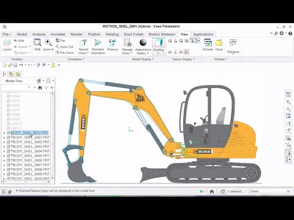The width and height of the screenshot is (294, 220).
Task: Click the '1 selected' status text
Action: coord(235,191)
